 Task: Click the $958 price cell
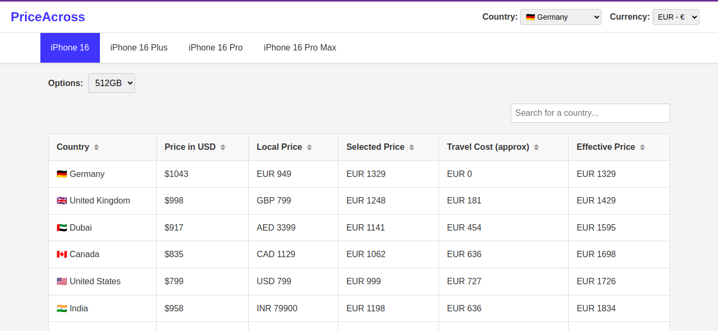(202, 309)
